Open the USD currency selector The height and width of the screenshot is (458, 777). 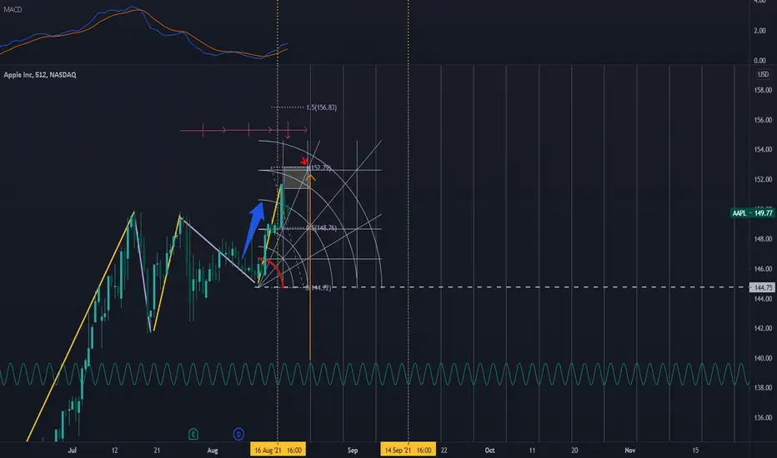point(763,74)
